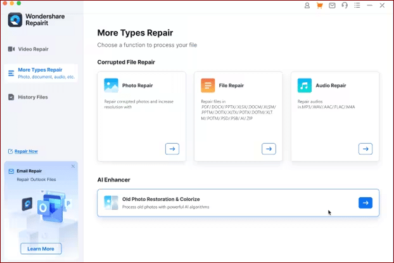The width and height of the screenshot is (394, 263).
Task: Click the History Files checkmark icon
Action: coord(11,97)
